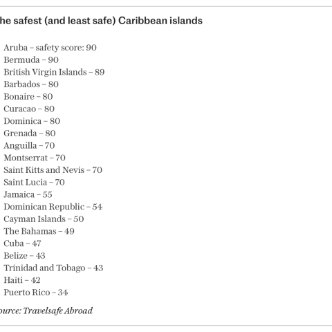The width and height of the screenshot is (332, 332).
Task: Select the Jamaica – 55 entry
Action: tap(28, 194)
